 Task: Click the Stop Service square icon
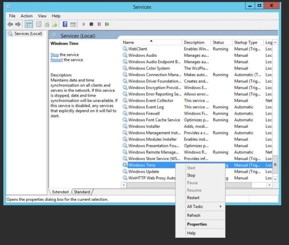(x=91, y=24)
